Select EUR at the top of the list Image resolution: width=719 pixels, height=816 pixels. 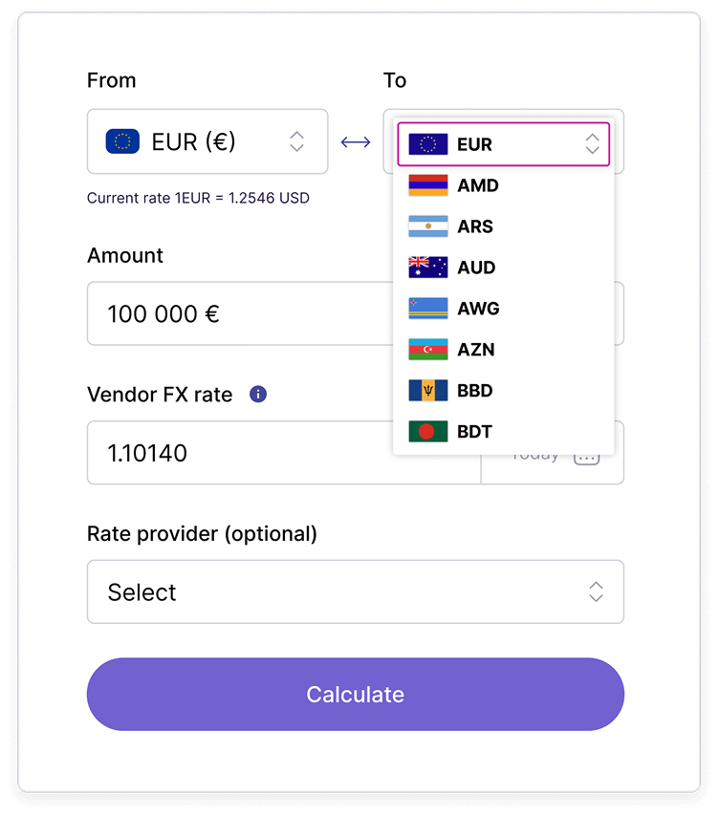[x=478, y=143]
